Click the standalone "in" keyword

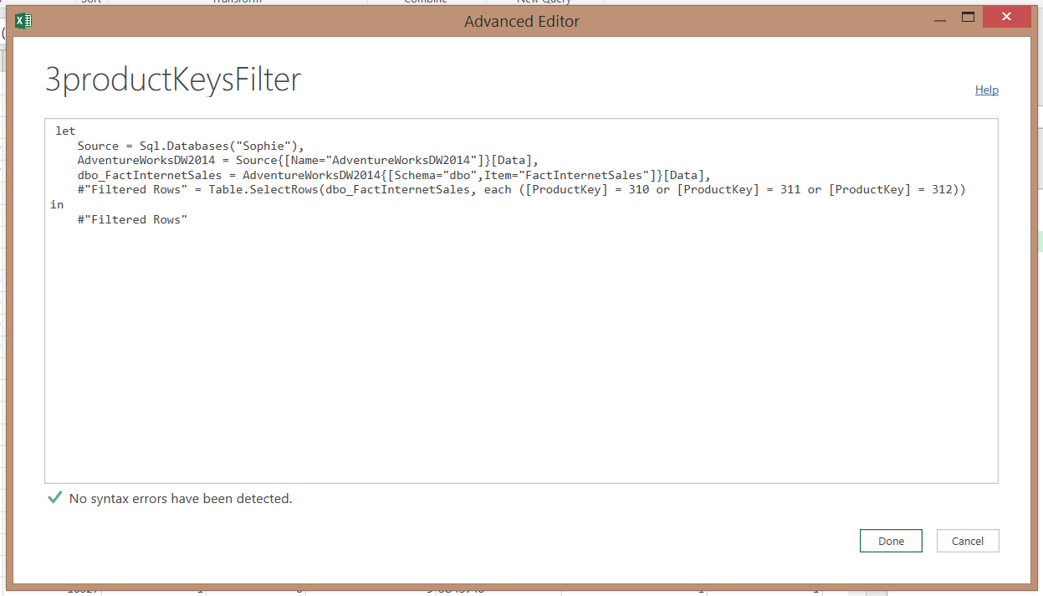57,204
